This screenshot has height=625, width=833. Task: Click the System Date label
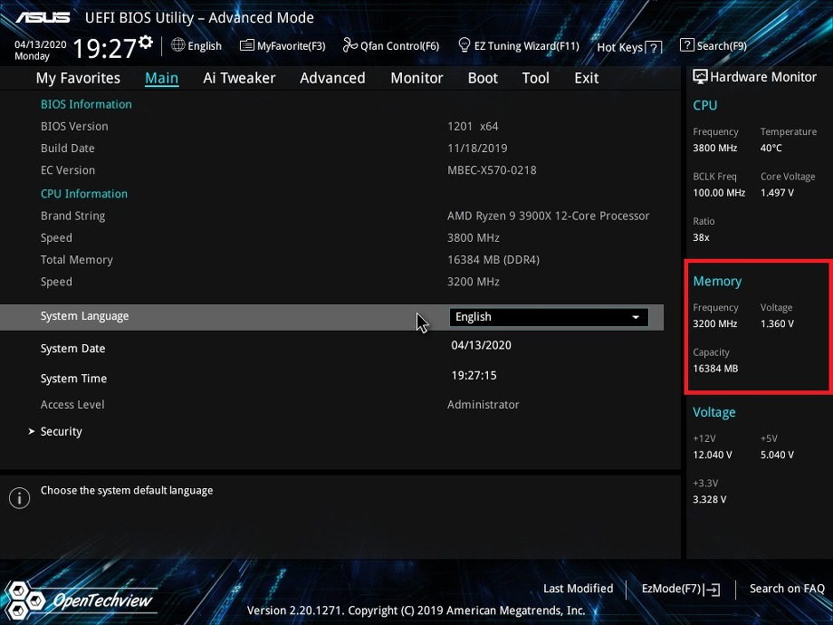click(72, 349)
